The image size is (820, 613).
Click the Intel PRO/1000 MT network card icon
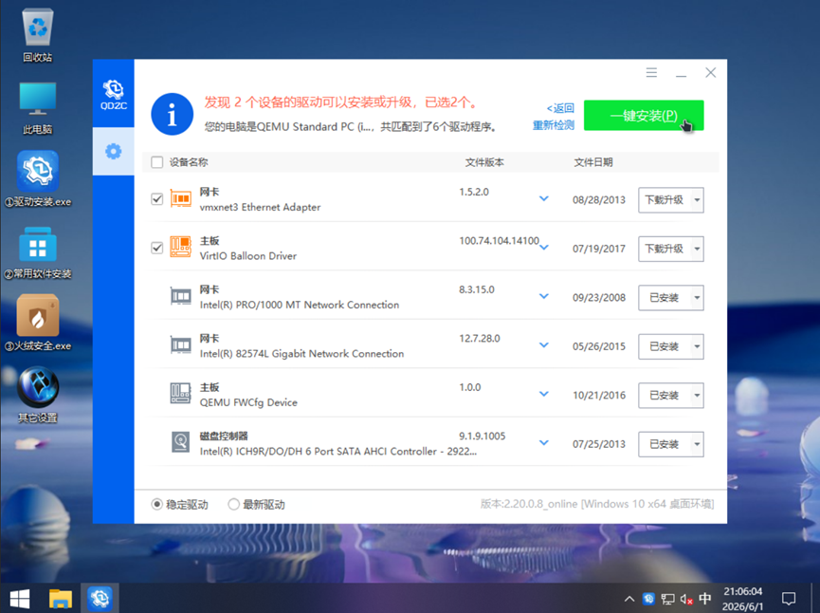[x=180, y=297]
